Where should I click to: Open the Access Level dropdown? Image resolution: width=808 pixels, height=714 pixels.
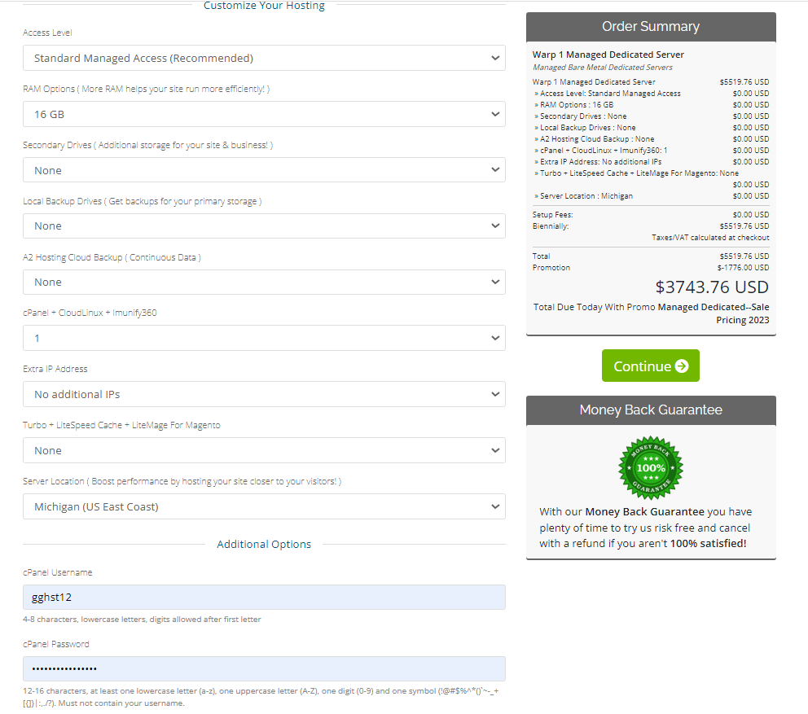coord(264,58)
